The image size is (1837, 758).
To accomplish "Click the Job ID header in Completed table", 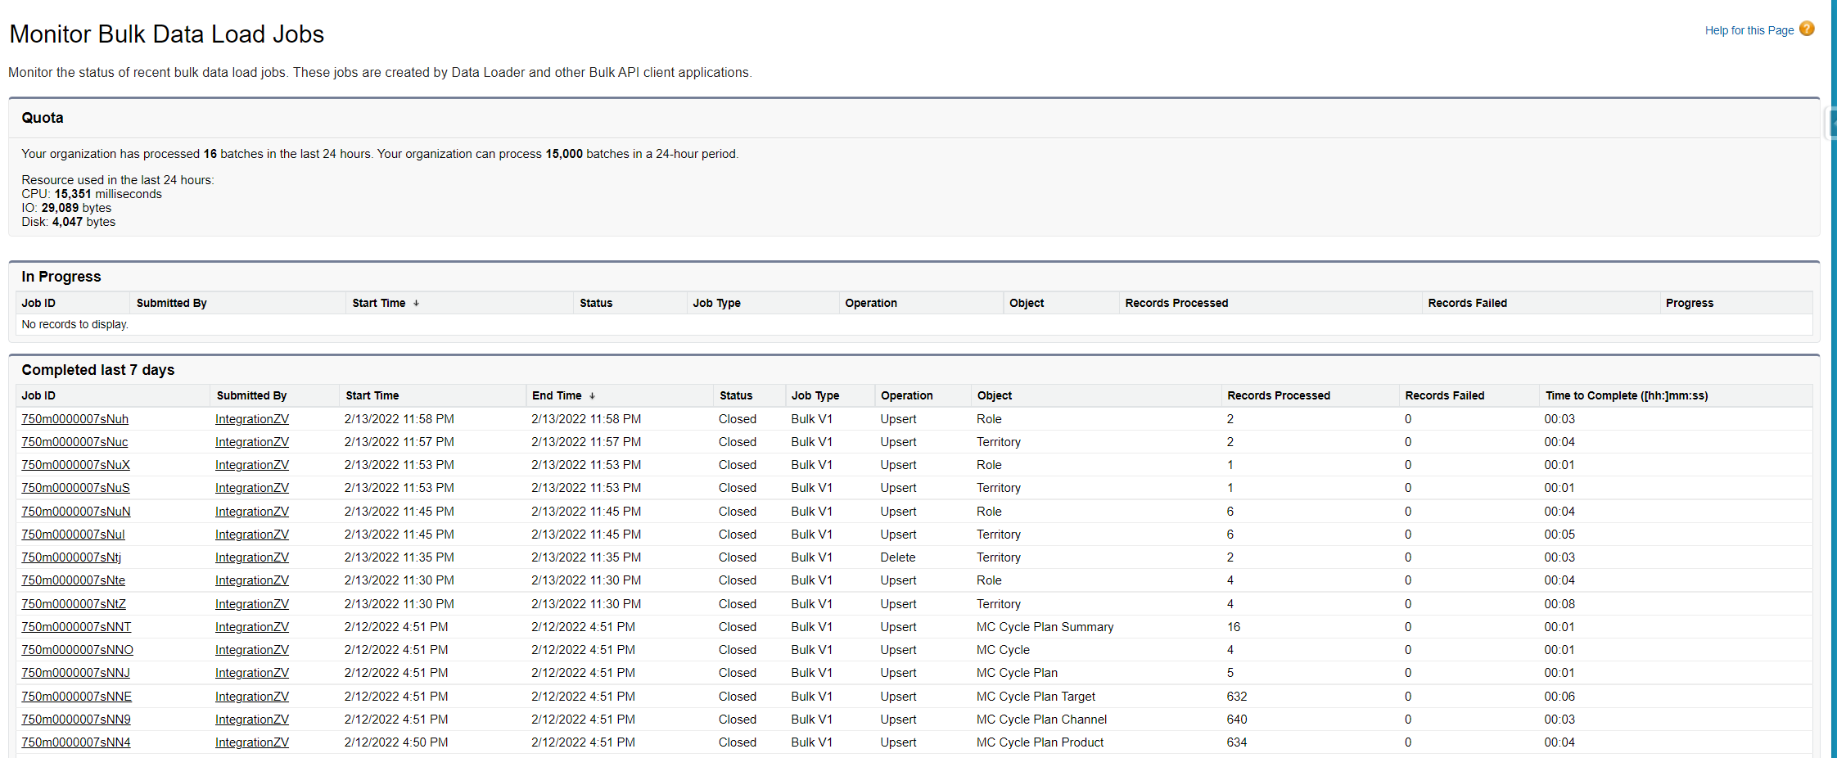I will point(38,395).
